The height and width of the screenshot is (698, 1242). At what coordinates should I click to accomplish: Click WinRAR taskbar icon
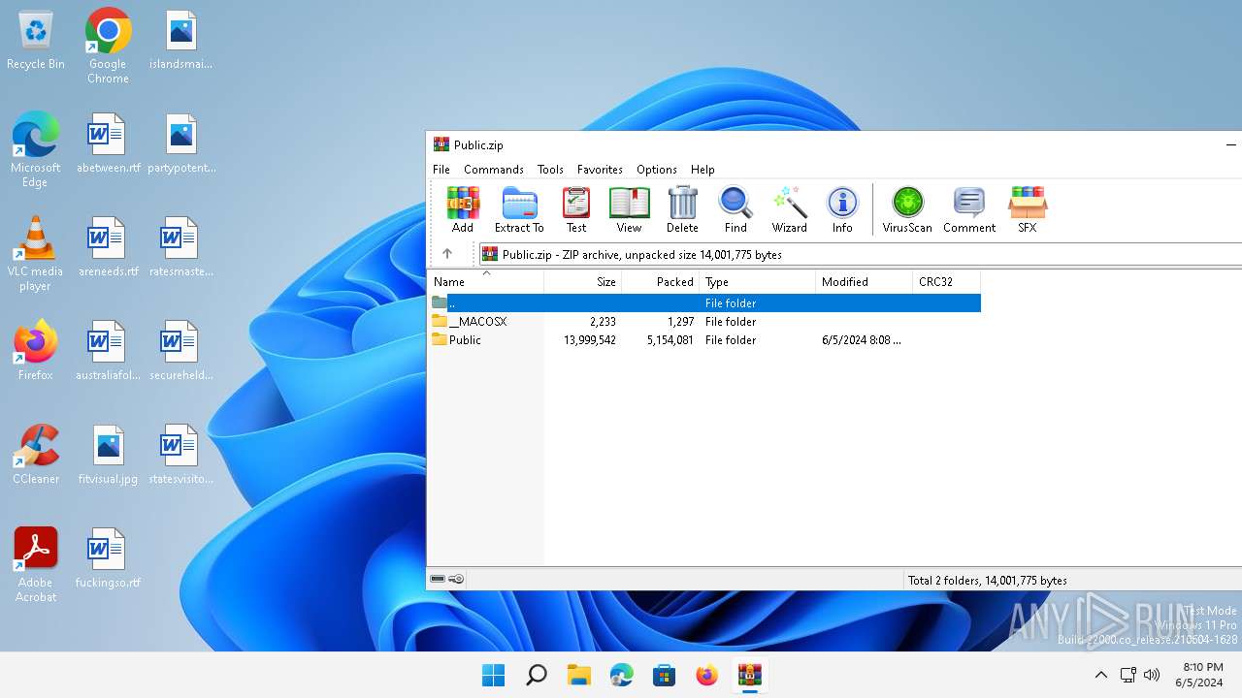(750, 675)
